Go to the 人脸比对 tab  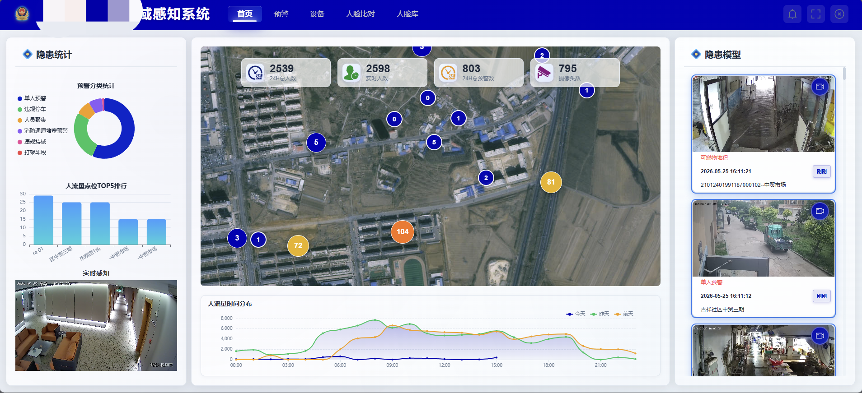361,14
